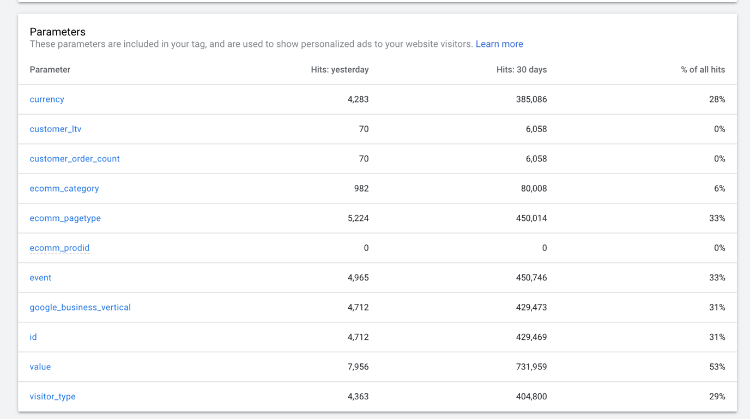Select the google_business_vertical parameter

[80, 308]
